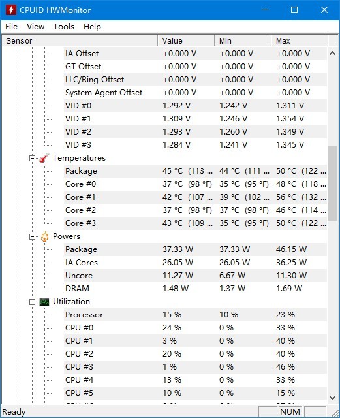This screenshot has height=418, width=340.
Task: Open the Tools menu
Action: [x=64, y=27]
